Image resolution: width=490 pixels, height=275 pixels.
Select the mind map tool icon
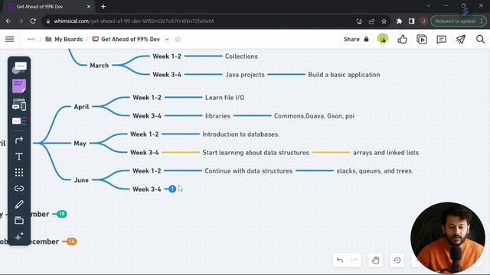19,121
